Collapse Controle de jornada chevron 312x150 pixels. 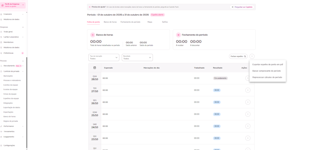(x=23, y=71)
